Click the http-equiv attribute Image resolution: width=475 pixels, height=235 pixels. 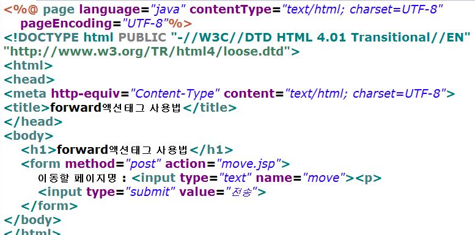(x=86, y=93)
